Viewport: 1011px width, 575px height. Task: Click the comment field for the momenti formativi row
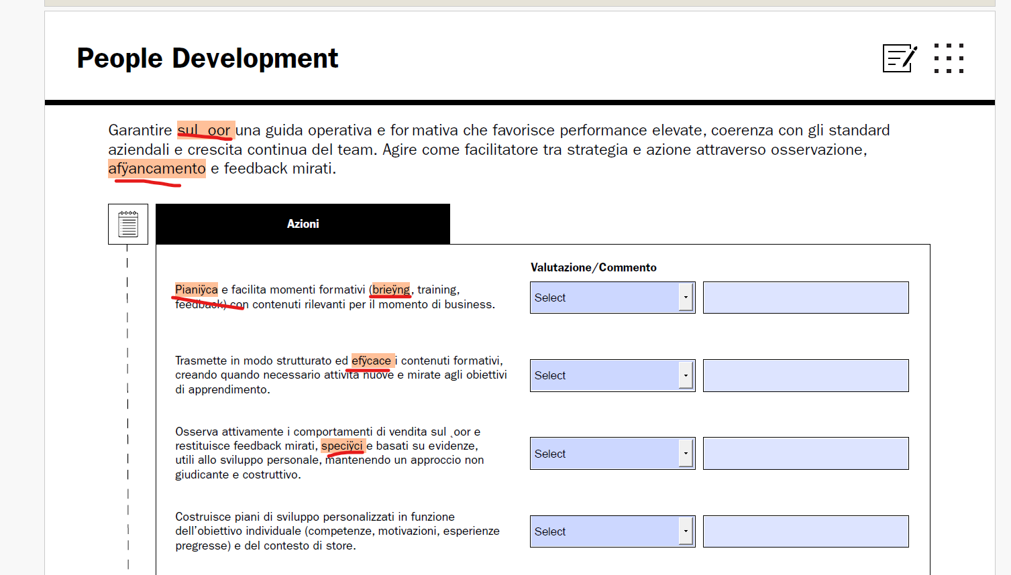(806, 298)
